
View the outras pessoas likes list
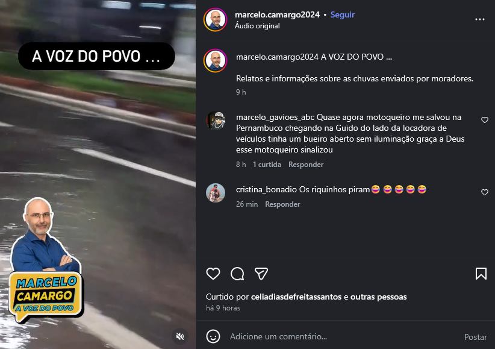pos(379,297)
